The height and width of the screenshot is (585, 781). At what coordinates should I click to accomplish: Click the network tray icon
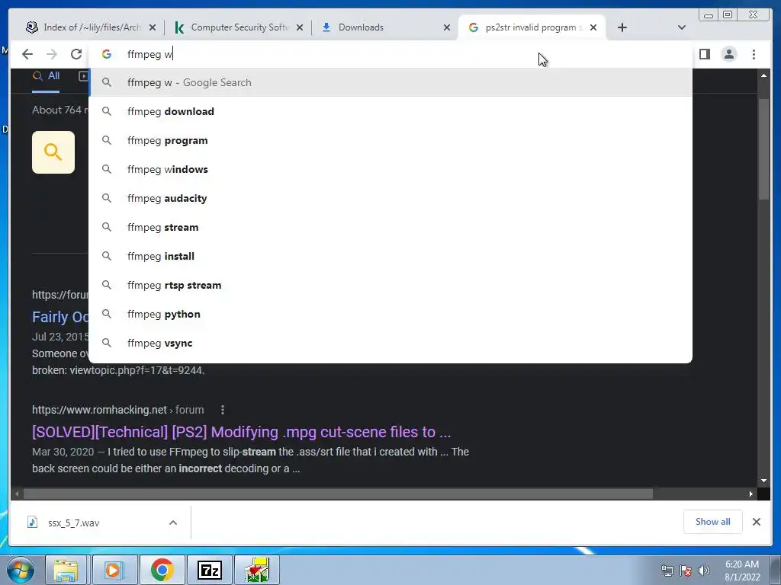(x=667, y=571)
